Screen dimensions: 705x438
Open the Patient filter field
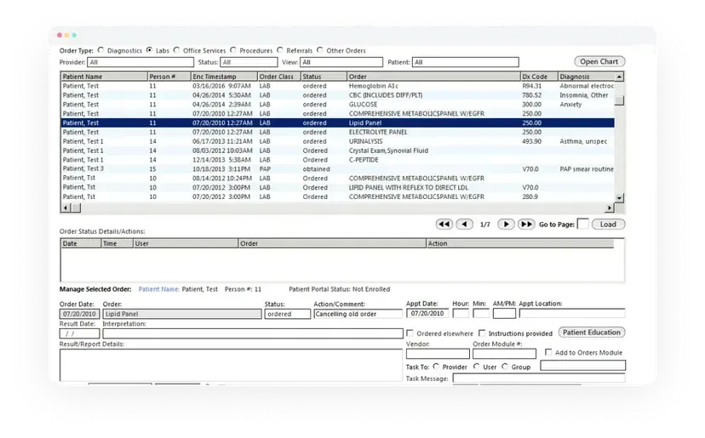[466, 62]
